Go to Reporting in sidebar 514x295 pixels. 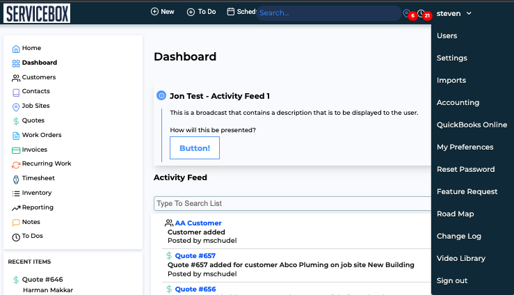tap(38, 207)
